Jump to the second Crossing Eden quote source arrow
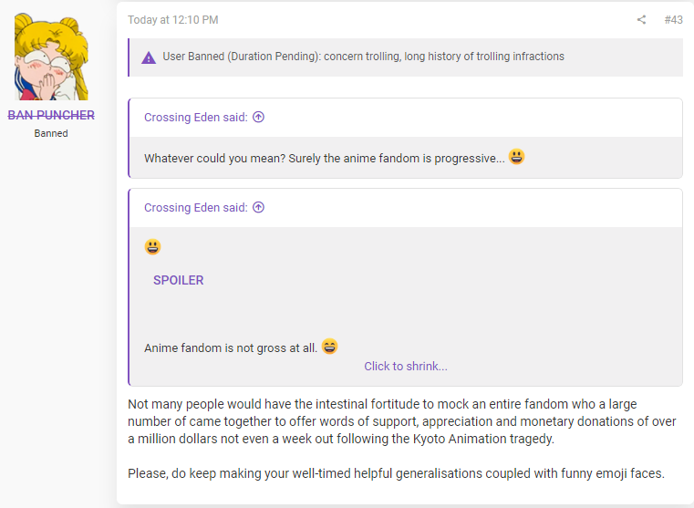 tap(258, 207)
